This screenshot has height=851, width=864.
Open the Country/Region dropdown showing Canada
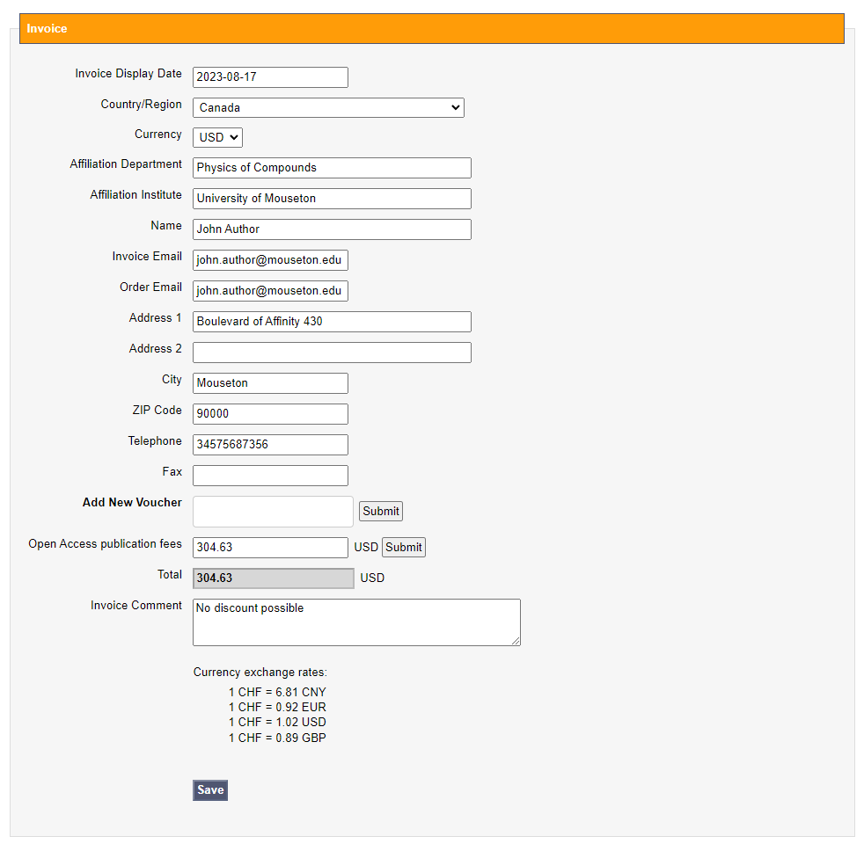(327, 107)
